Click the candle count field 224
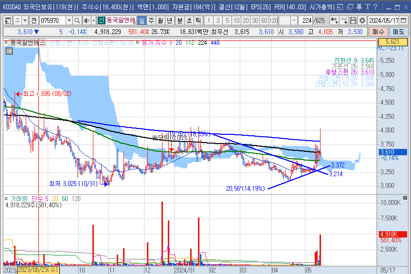The width and height of the screenshot is (411, 274). point(306,20)
